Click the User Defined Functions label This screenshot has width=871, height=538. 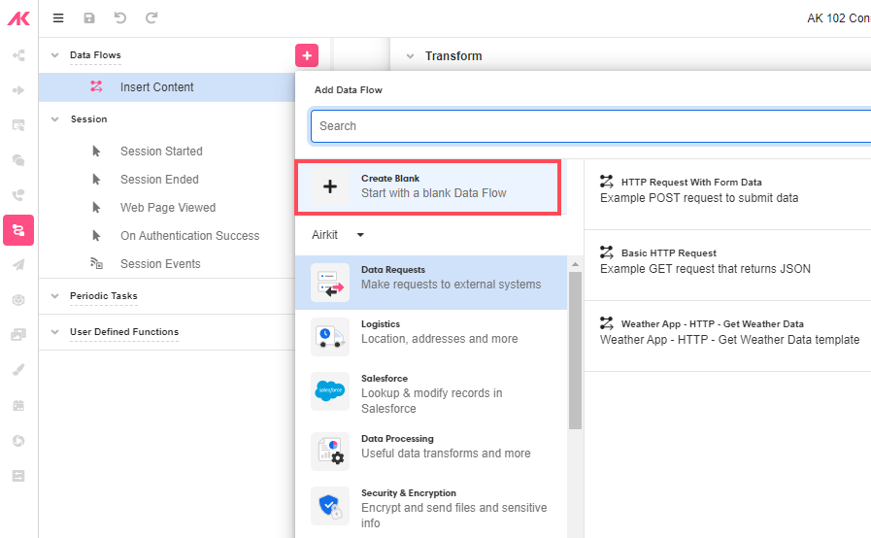coord(124,332)
